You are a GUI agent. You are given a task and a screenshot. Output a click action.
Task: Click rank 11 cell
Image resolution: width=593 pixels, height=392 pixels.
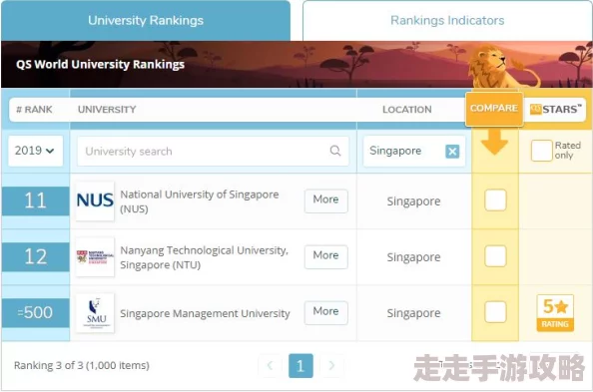[36, 200]
